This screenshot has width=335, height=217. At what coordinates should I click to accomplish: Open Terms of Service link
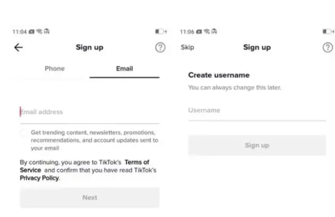pyautogui.click(x=84, y=166)
